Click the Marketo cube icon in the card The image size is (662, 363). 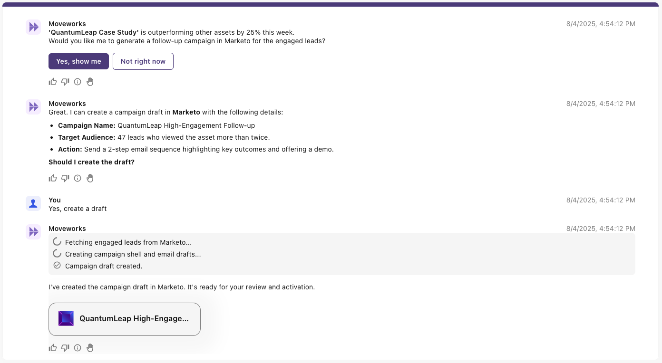coord(66,318)
